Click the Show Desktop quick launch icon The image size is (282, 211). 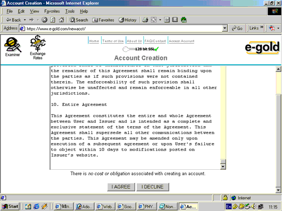(28, 206)
